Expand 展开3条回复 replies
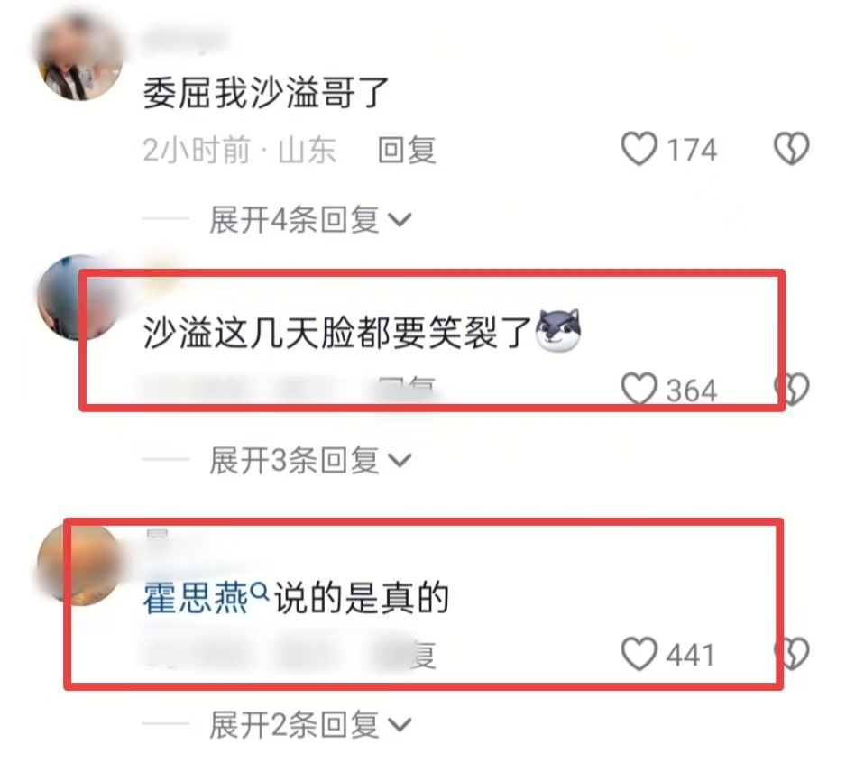 309,461
